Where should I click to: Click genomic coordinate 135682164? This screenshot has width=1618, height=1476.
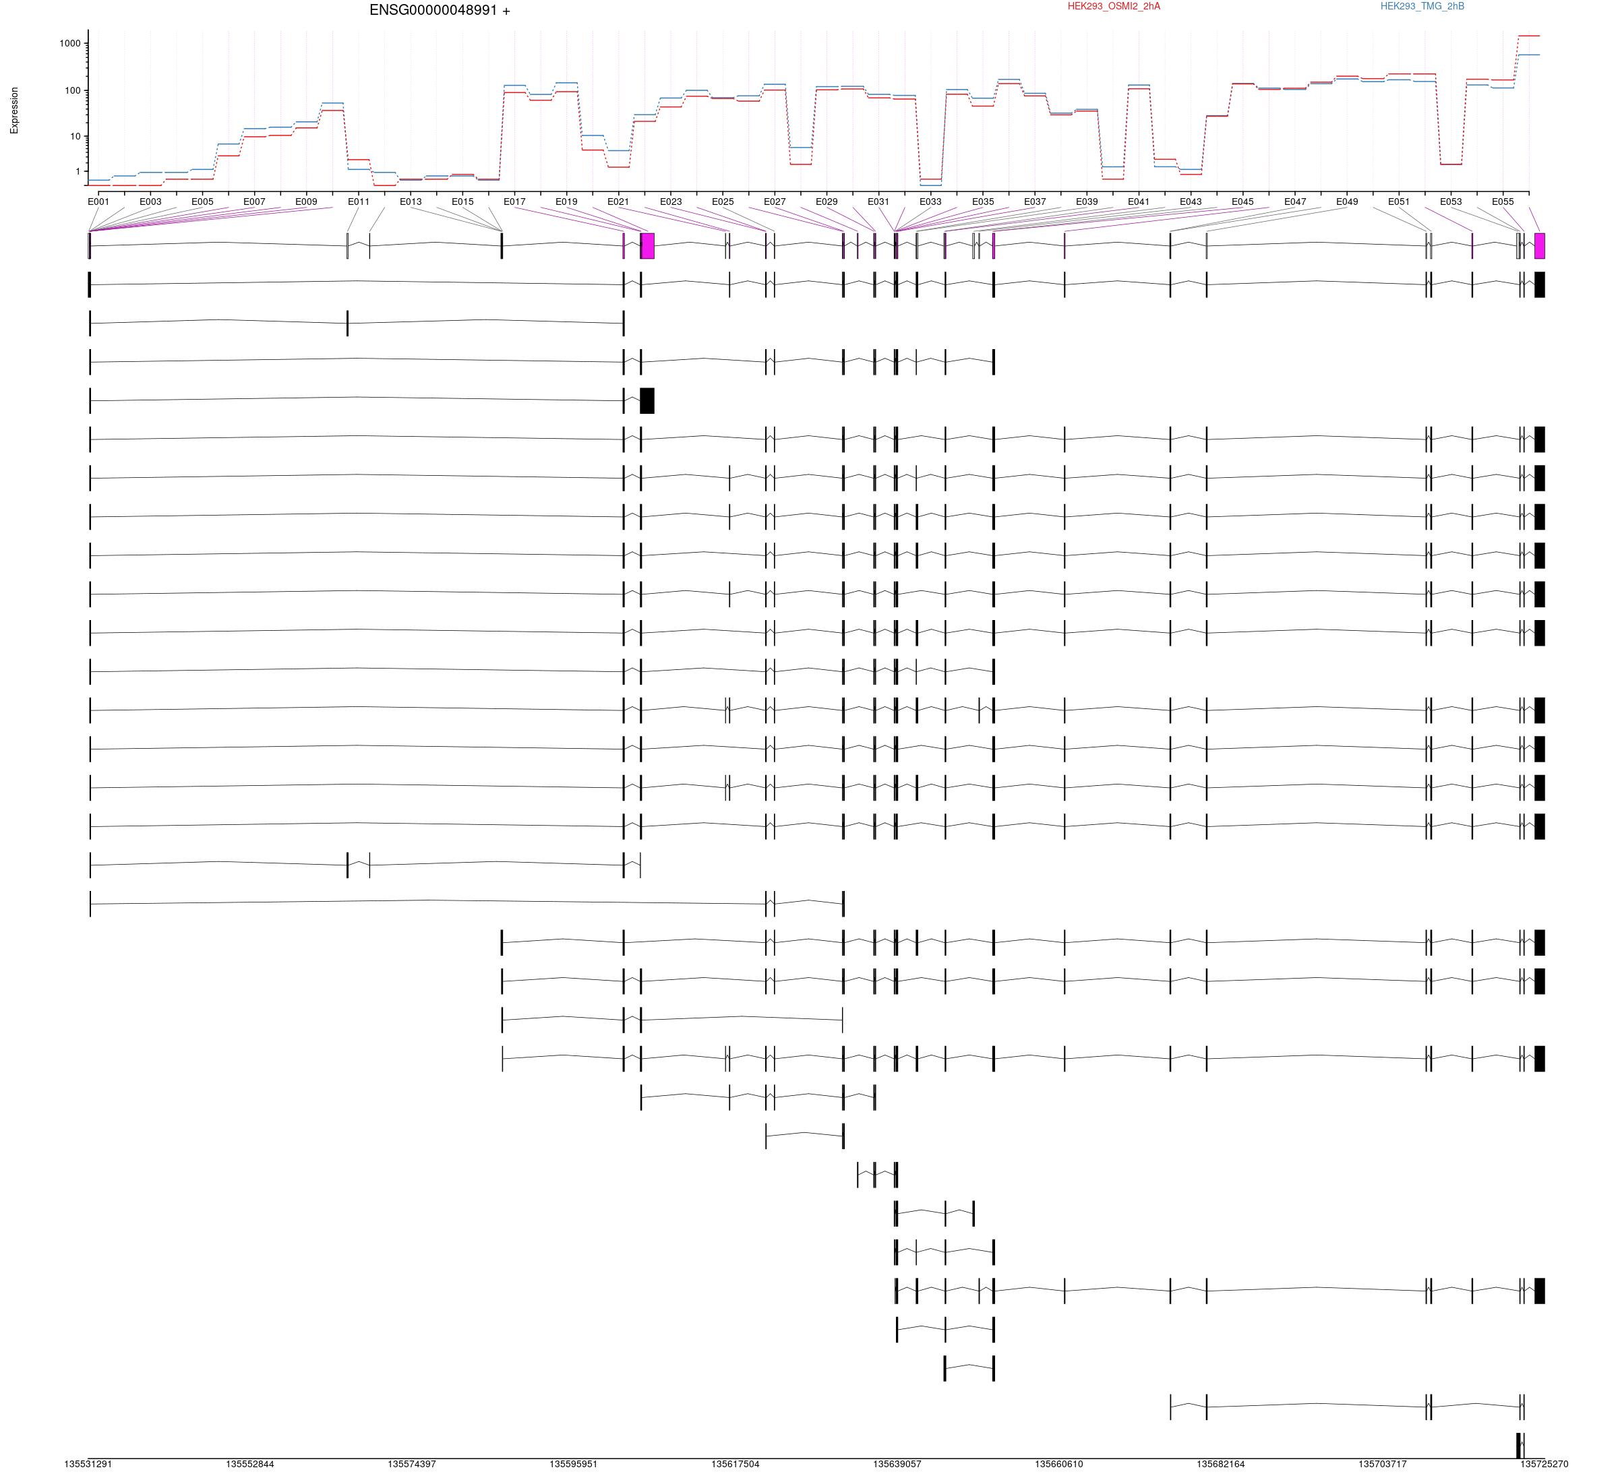coord(1221,1464)
